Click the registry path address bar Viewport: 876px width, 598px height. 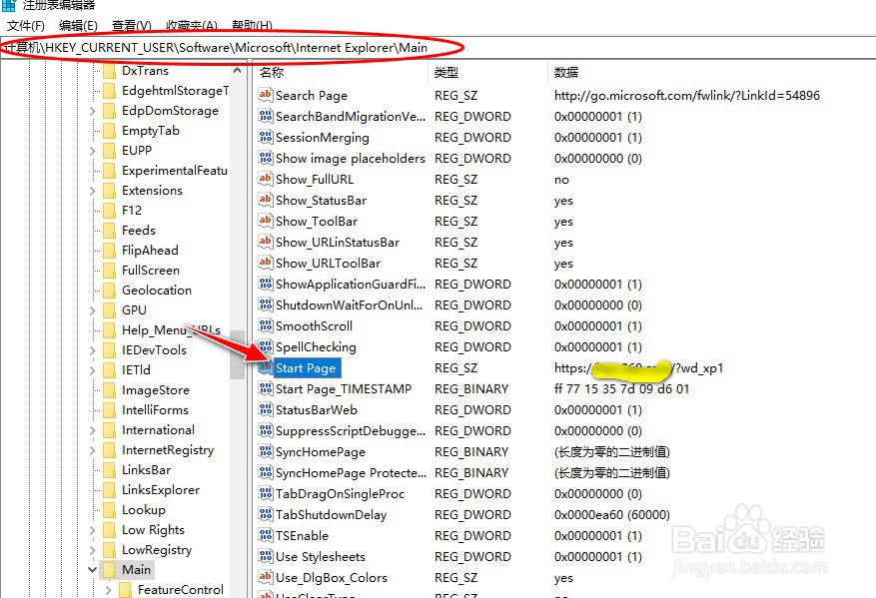[438, 48]
